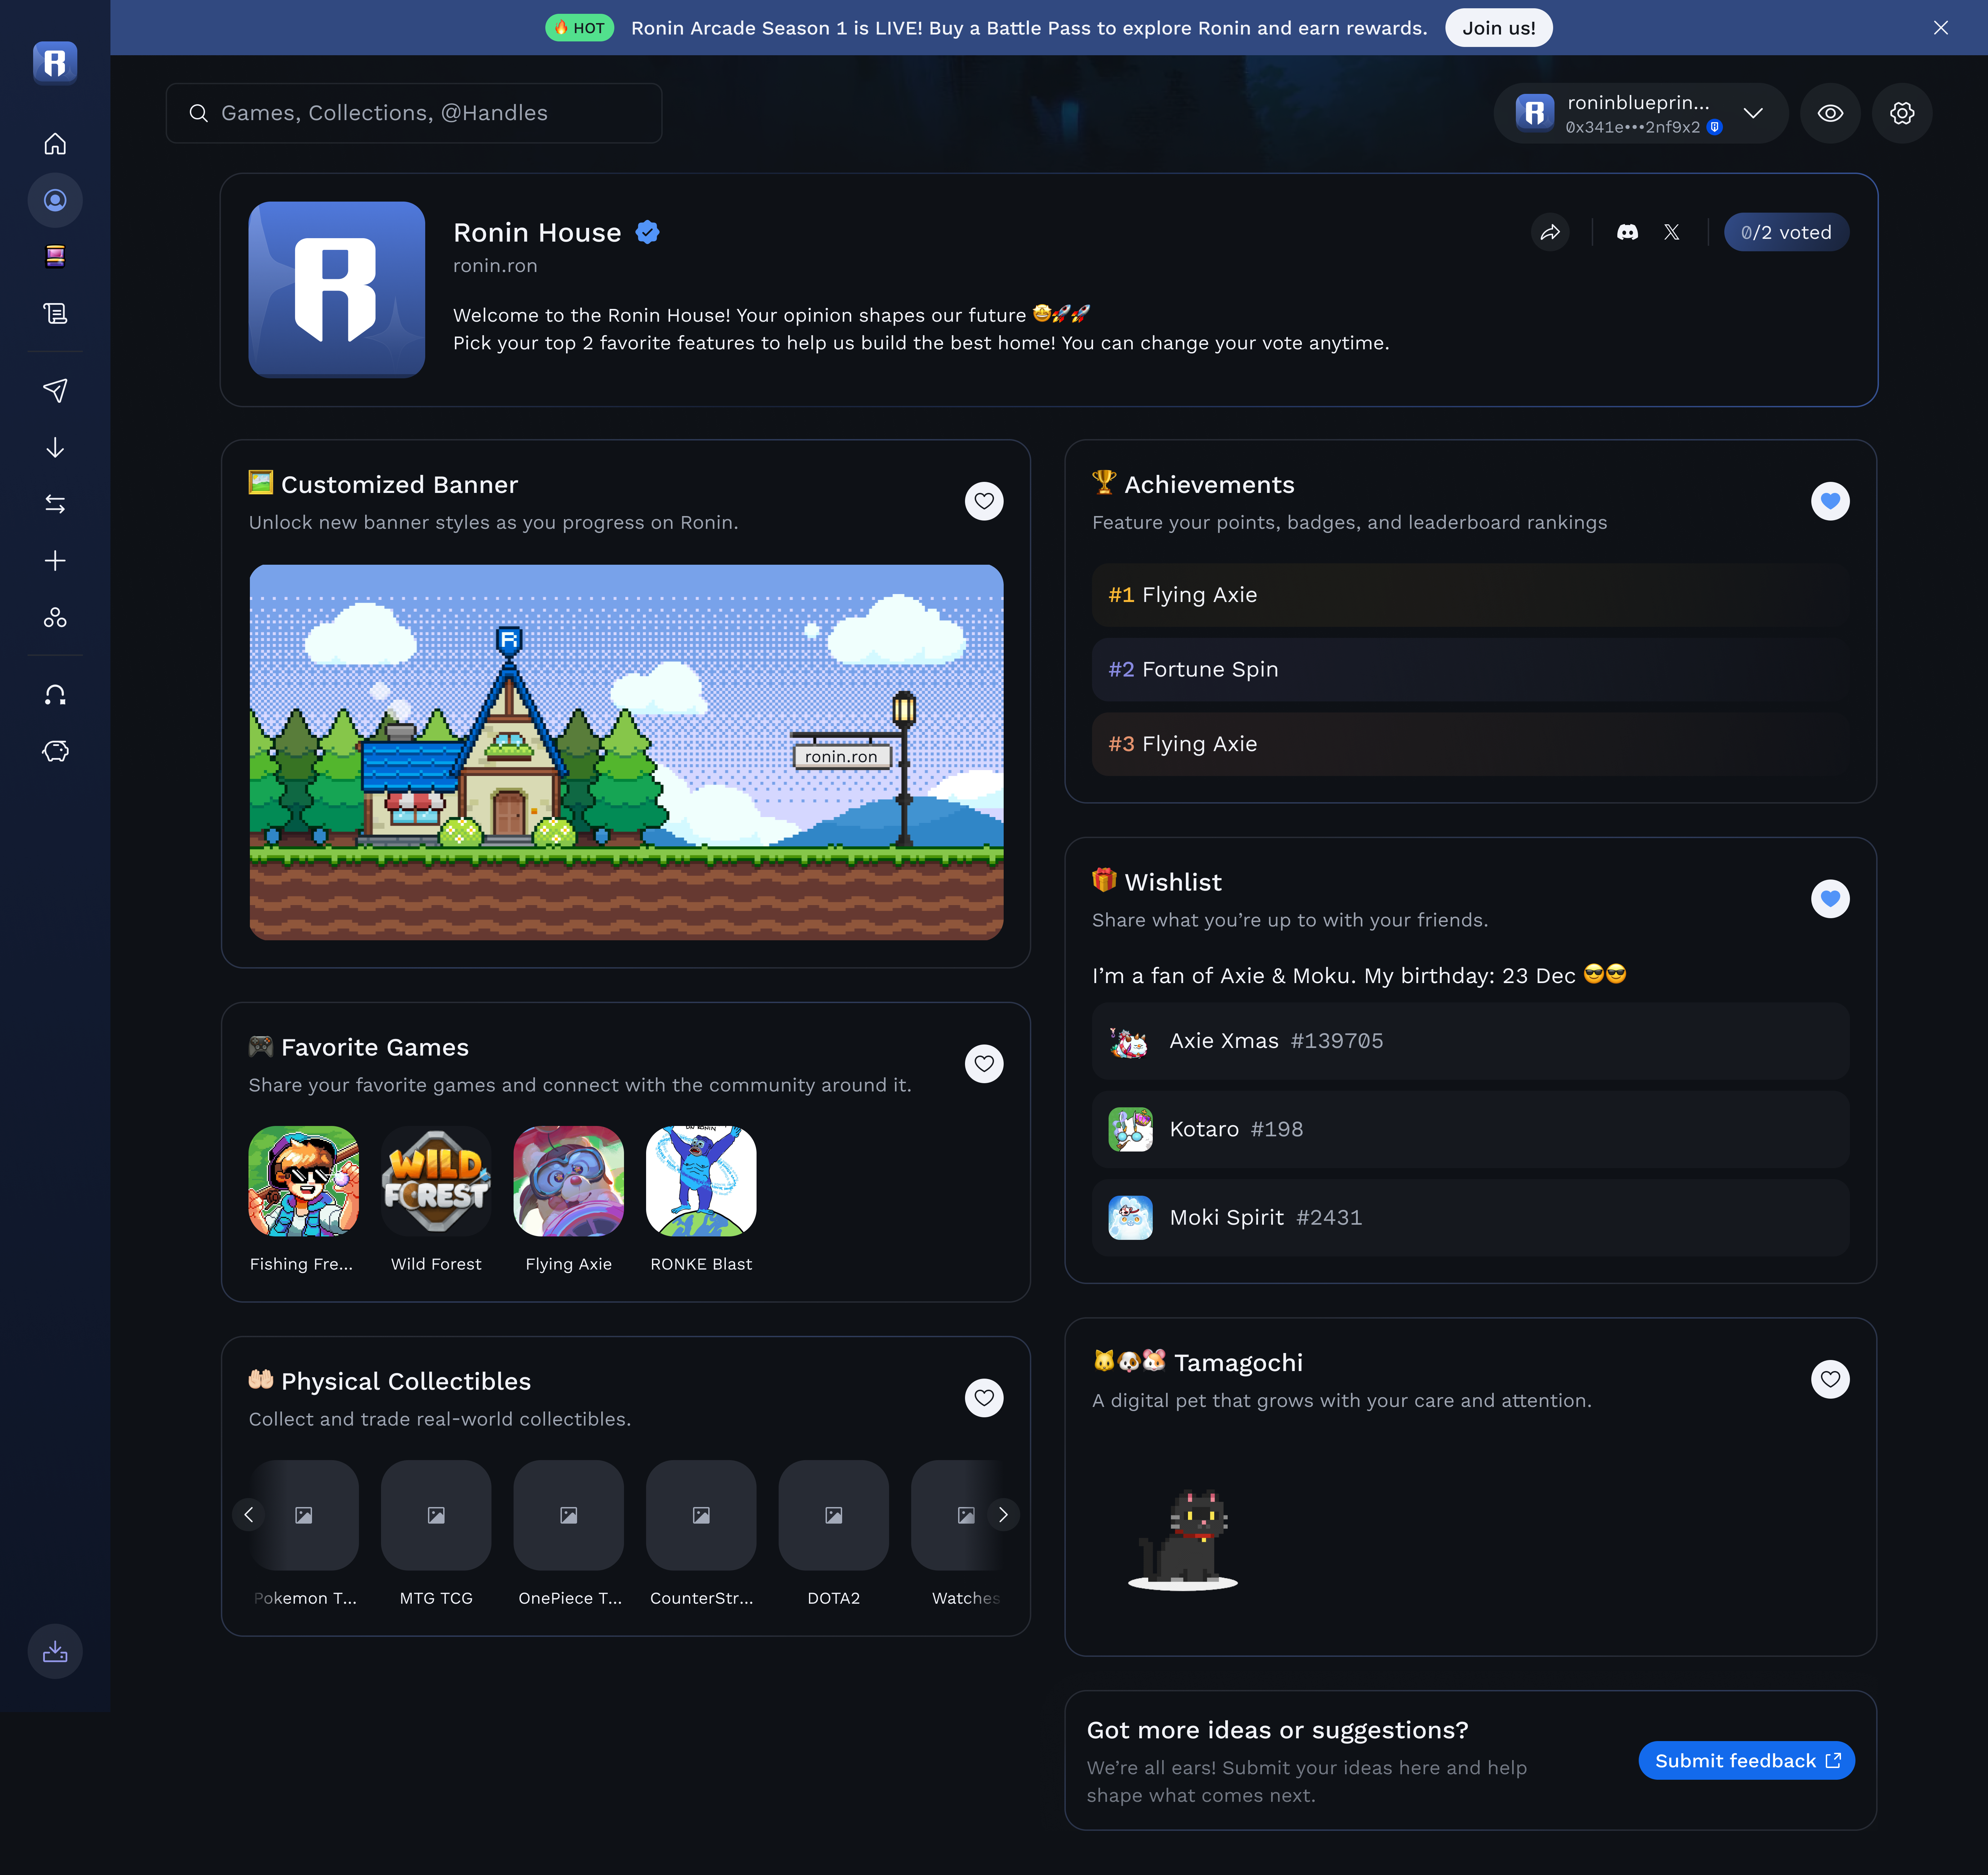Click the Swap arrows sidebar icon
Image resolution: width=1988 pixels, height=1875 pixels.
pos(55,504)
